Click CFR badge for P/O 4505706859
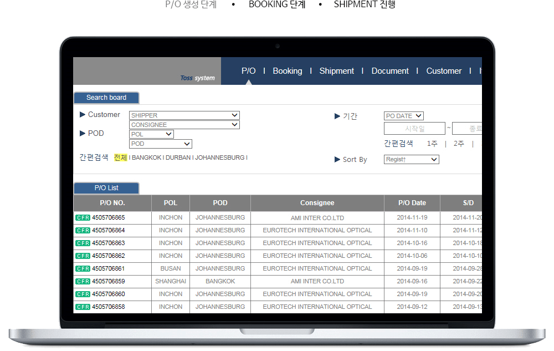Screen dimensions: 554x351 [83, 281]
